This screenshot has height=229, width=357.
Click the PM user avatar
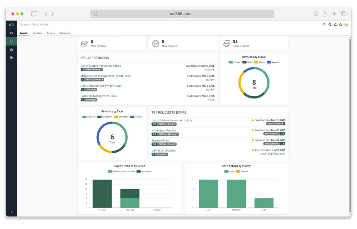click(346, 25)
